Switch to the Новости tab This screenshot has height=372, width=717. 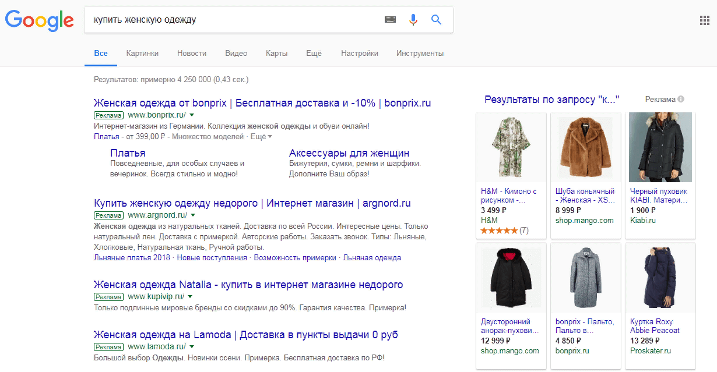(x=191, y=53)
